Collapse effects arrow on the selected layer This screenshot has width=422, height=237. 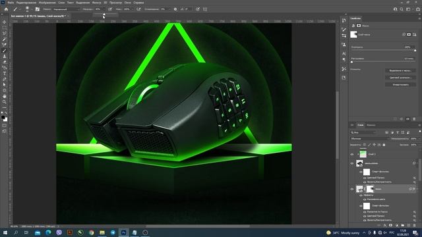[x=417, y=189]
